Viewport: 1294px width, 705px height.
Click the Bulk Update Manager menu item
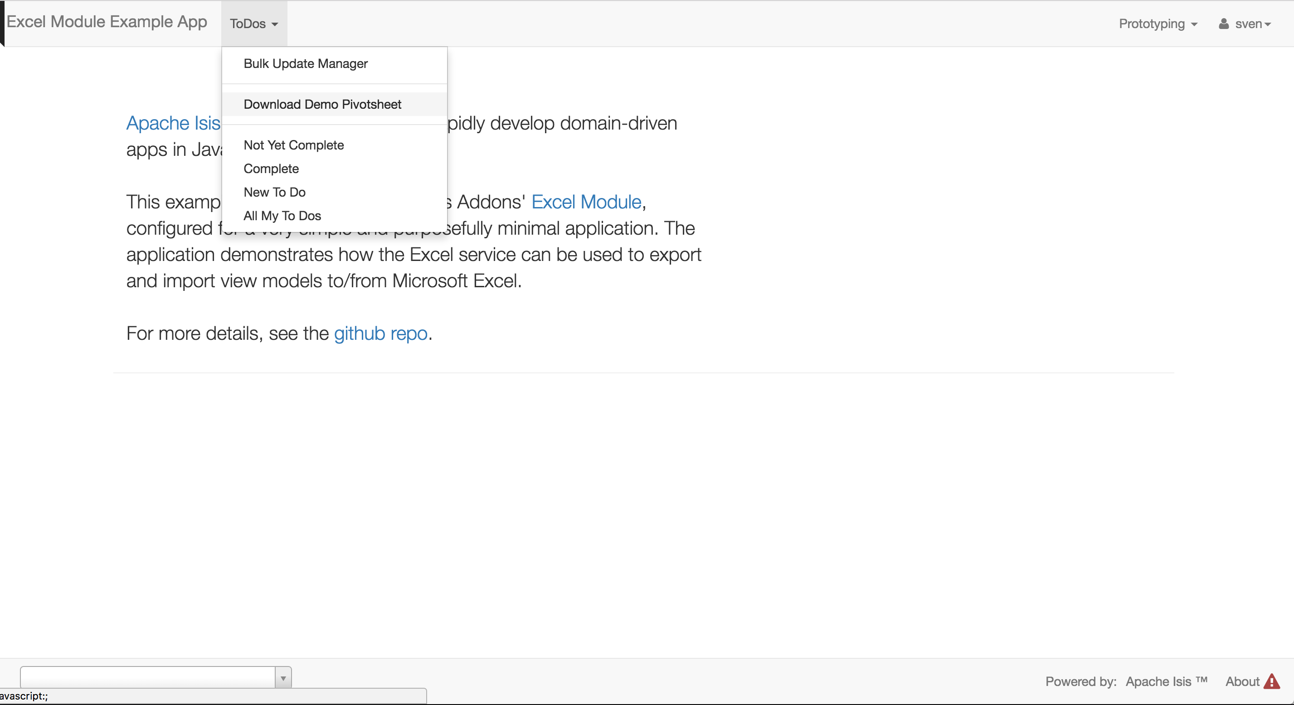tap(306, 63)
